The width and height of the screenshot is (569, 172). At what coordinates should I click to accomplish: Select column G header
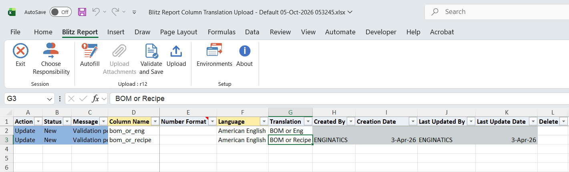pyautogui.click(x=290, y=113)
